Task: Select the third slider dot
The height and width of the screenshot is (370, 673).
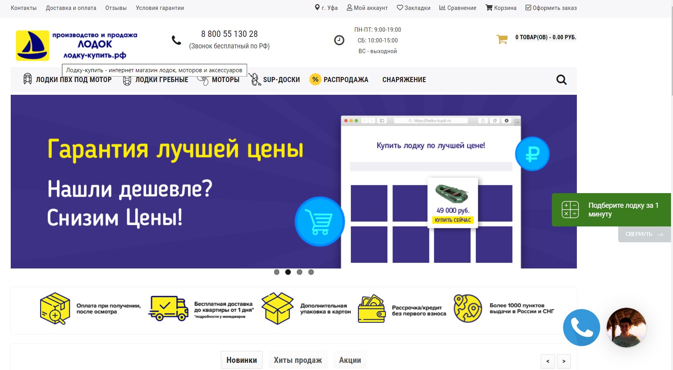Action: coord(300,272)
